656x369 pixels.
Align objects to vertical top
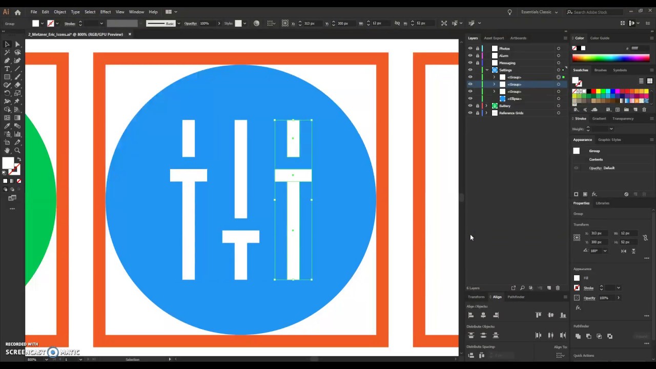click(x=539, y=315)
